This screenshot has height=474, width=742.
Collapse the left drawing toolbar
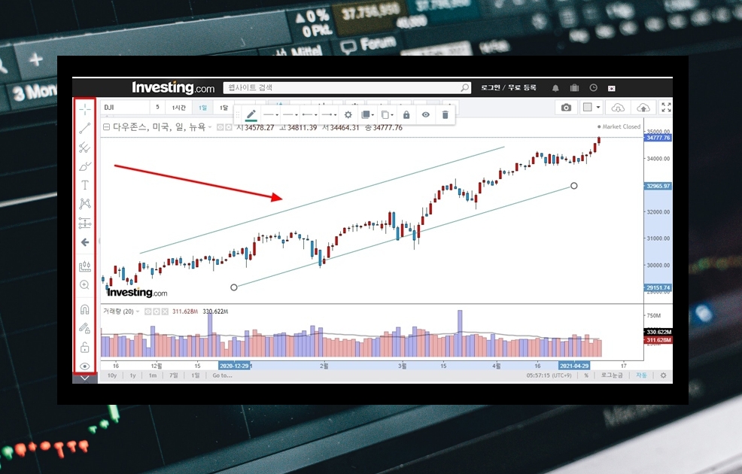pyautogui.click(x=85, y=378)
